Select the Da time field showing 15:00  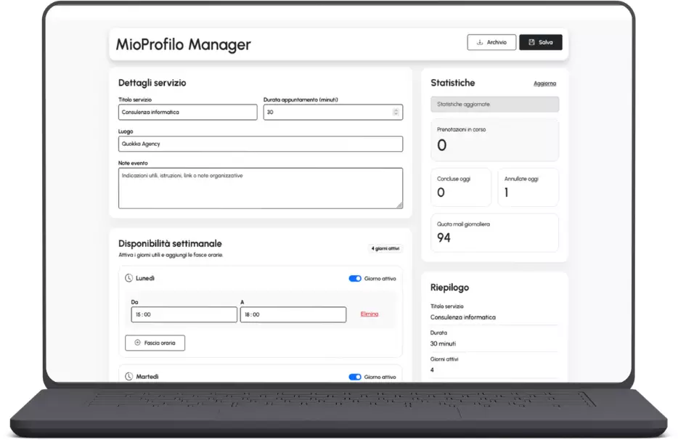click(x=183, y=314)
